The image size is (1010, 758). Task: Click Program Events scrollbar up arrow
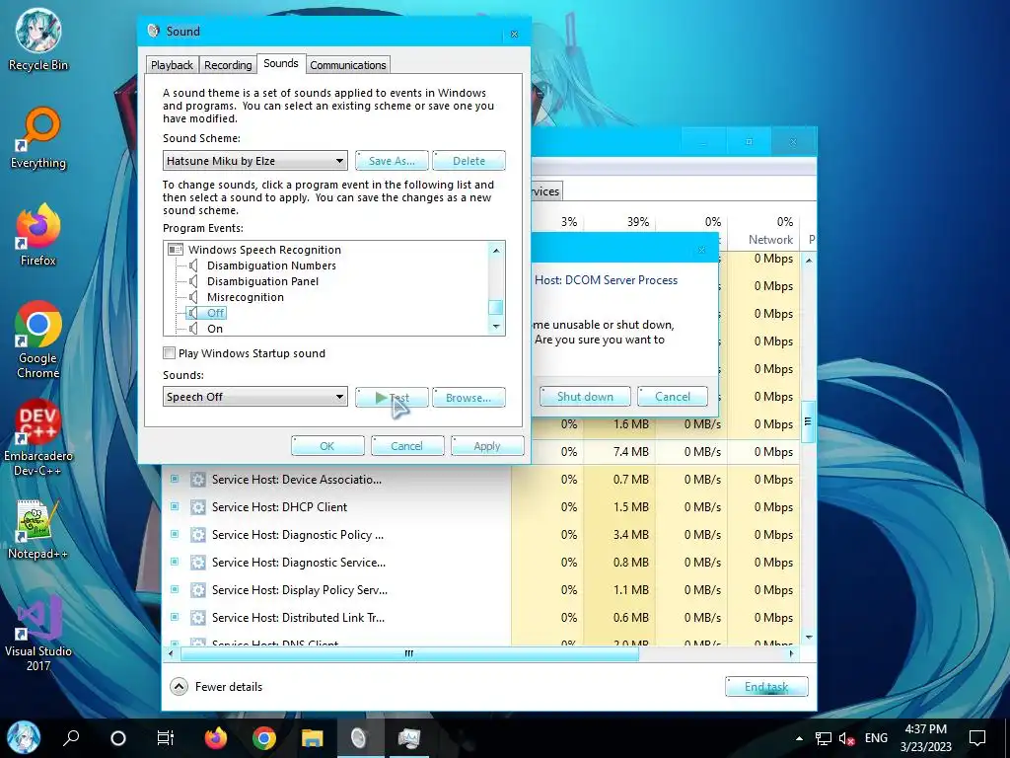[x=496, y=250]
